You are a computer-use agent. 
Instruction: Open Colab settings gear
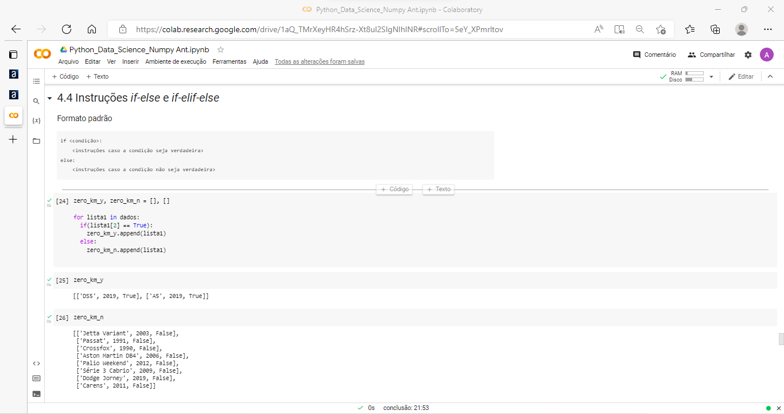point(748,55)
